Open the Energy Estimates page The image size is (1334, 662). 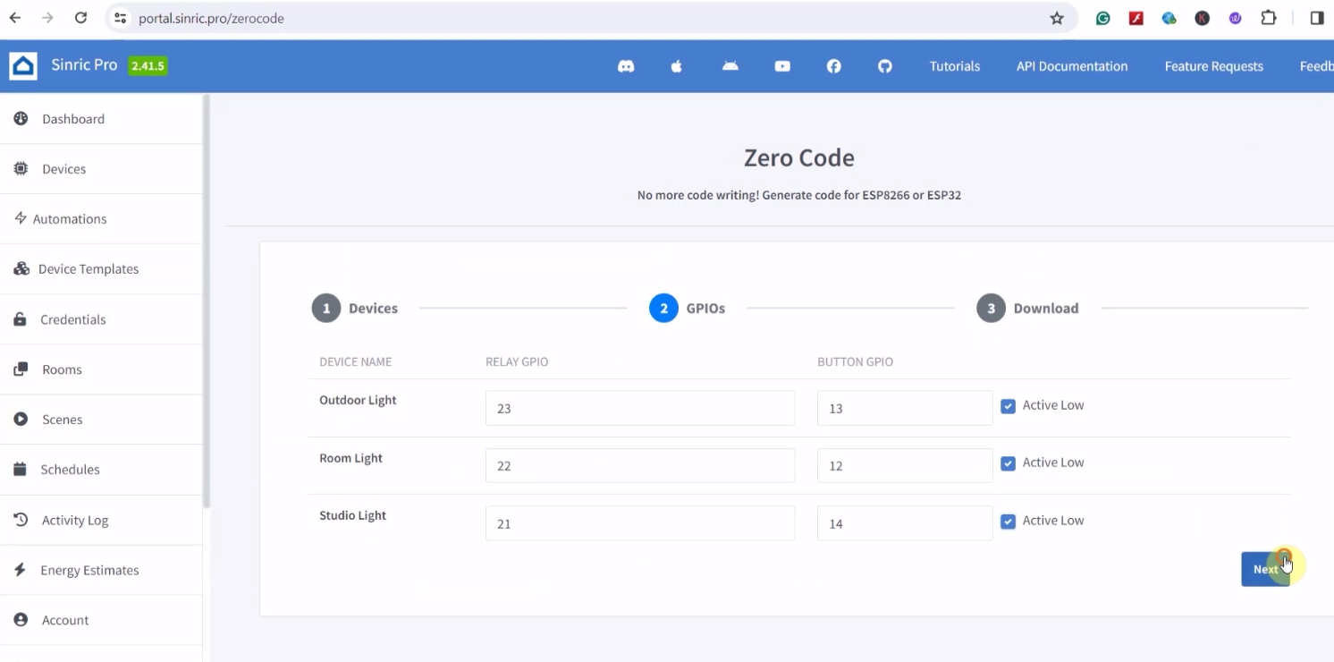89,570
